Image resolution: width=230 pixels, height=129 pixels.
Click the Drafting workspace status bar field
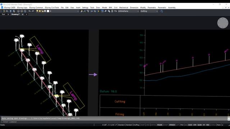click(x=136, y=125)
